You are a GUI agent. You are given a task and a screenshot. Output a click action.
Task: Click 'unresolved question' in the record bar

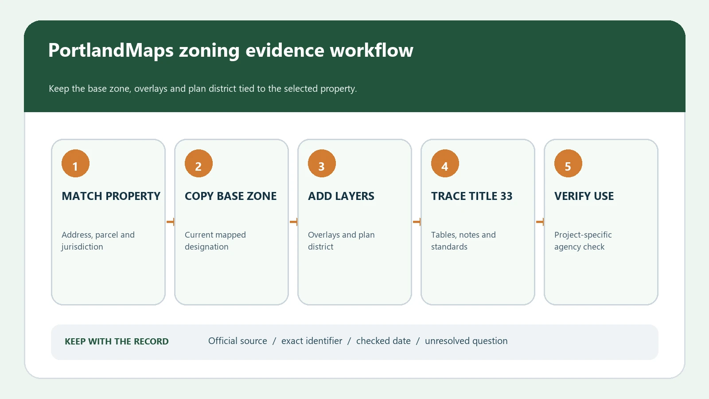pos(466,341)
